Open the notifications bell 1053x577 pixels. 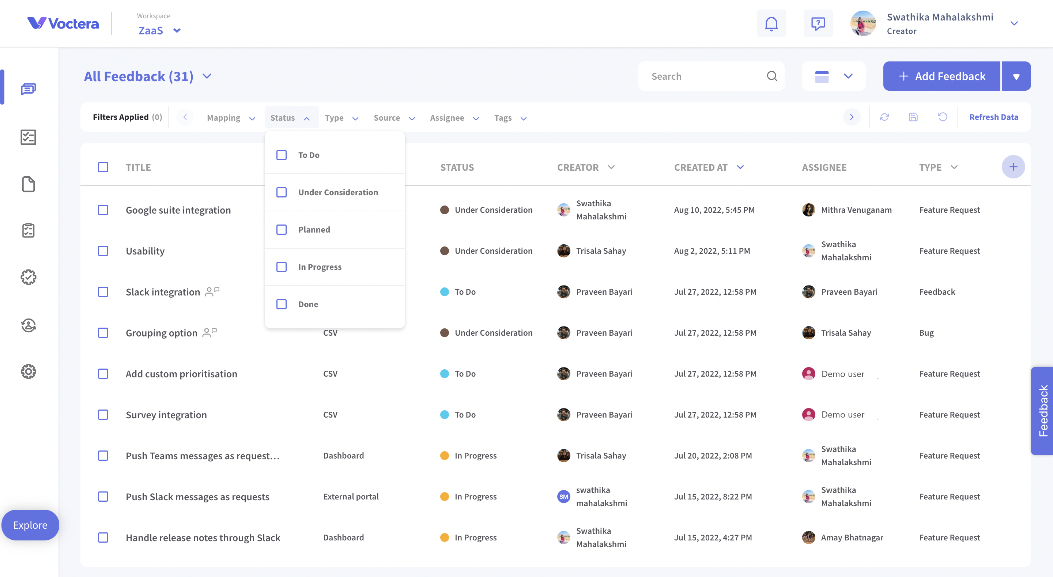click(771, 24)
